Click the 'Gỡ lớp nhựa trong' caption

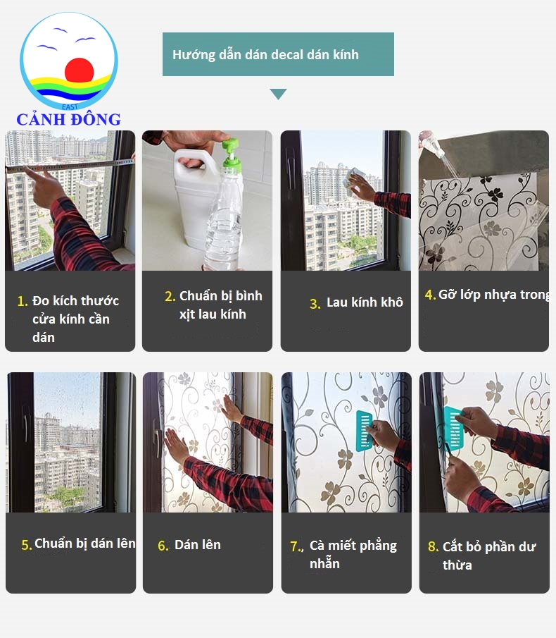pyautogui.click(x=487, y=294)
